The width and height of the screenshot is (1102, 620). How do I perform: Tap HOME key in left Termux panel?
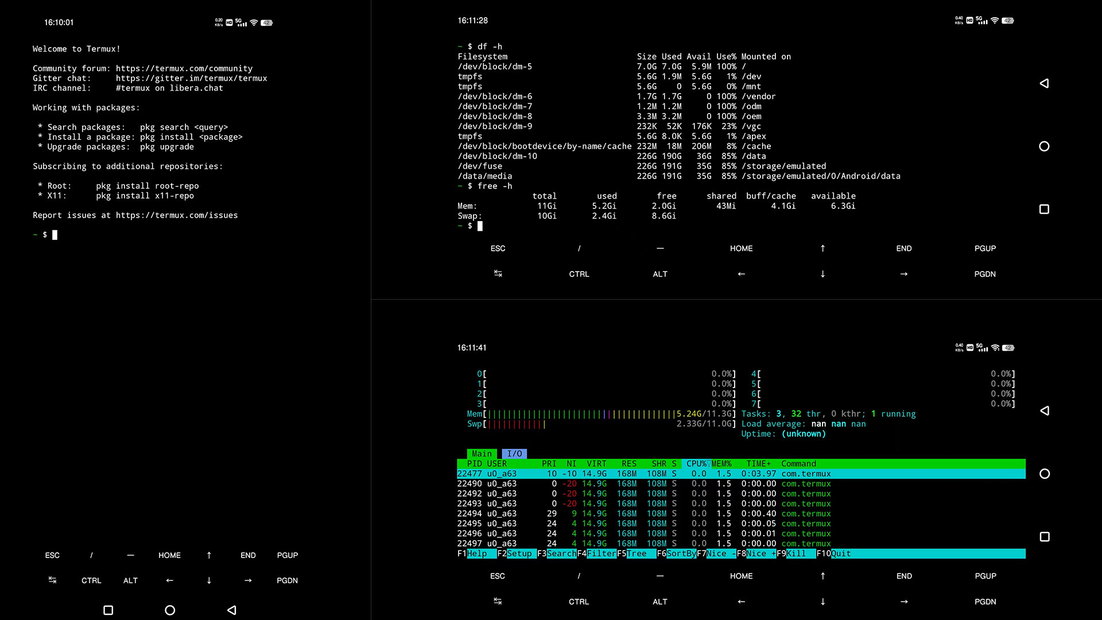[x=169, y=555]
